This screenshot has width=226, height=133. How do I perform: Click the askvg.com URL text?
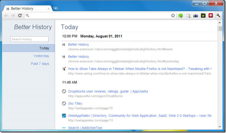tap(140, 73)
